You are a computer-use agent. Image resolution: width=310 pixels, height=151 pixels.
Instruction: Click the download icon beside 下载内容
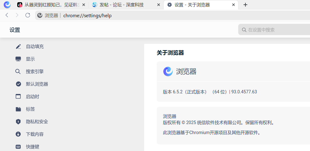[18, 134]
